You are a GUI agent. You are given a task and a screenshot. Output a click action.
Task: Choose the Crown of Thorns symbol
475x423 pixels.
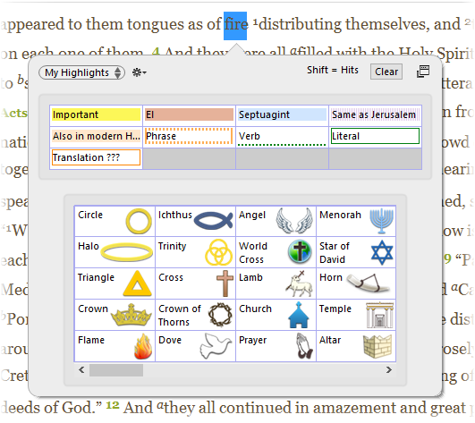[x=195, y=315]
